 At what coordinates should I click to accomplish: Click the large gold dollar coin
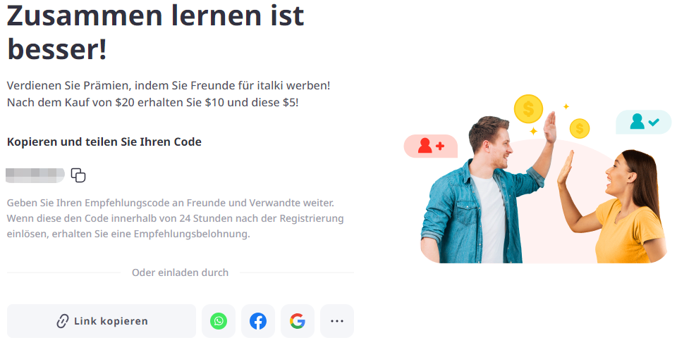[x=528, y=108]
